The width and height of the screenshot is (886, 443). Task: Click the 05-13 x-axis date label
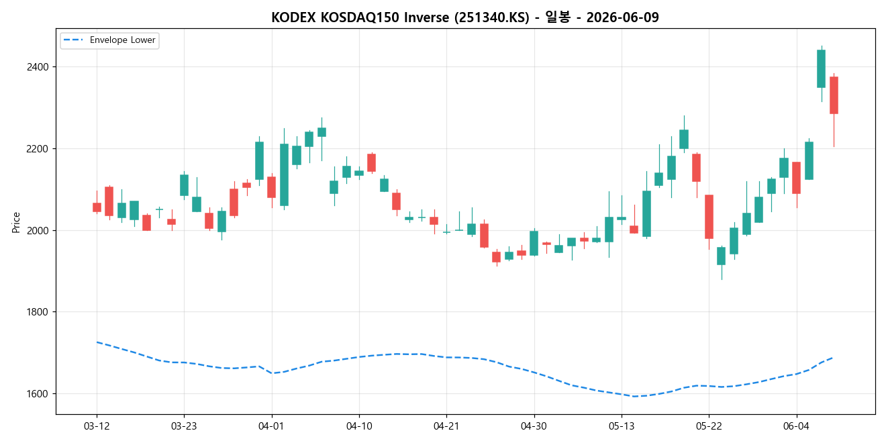click(x=622, y=426)
